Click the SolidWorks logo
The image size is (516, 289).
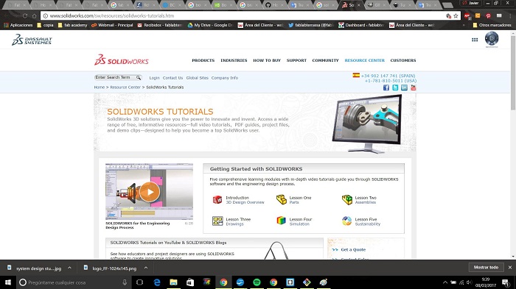[122, 60]
